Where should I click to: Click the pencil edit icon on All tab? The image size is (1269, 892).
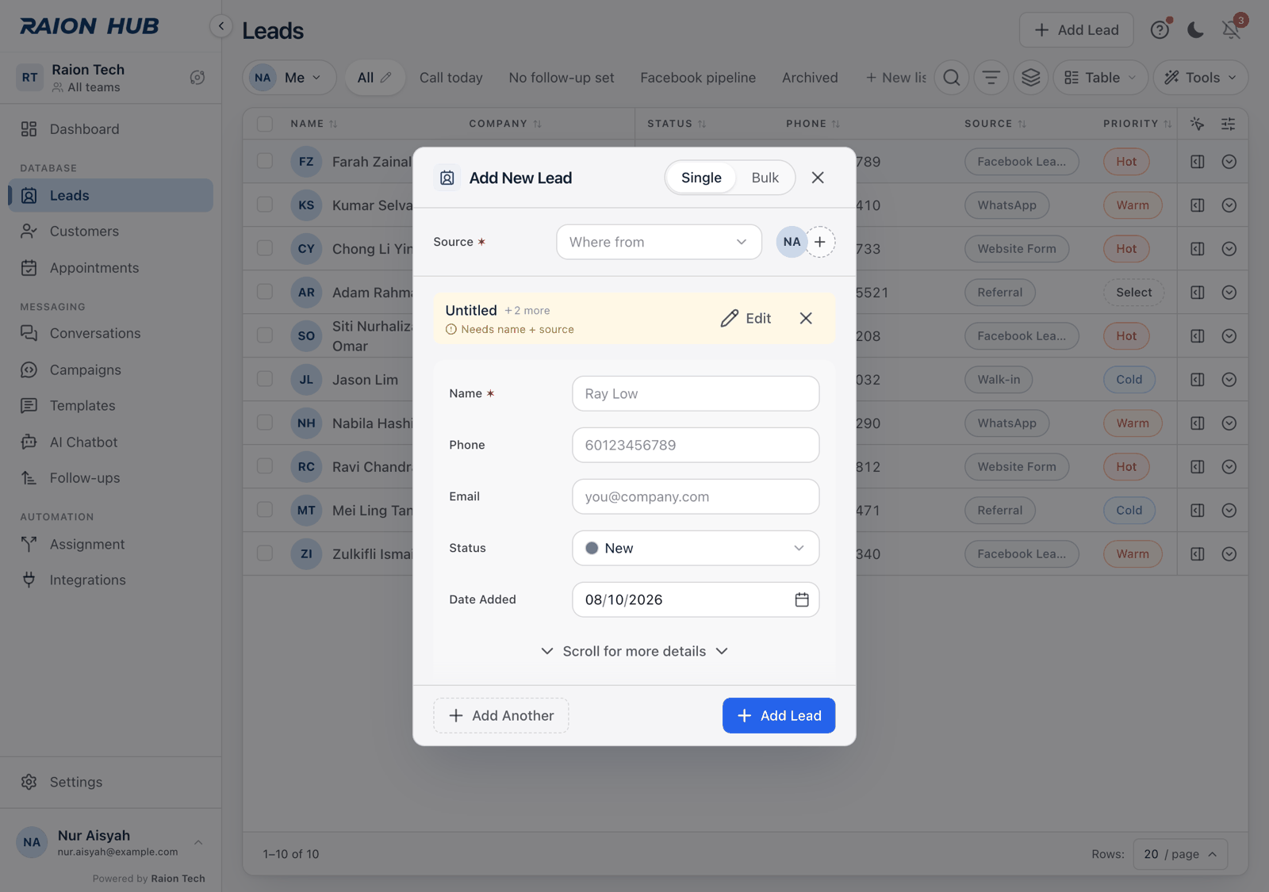pos(386,78)
